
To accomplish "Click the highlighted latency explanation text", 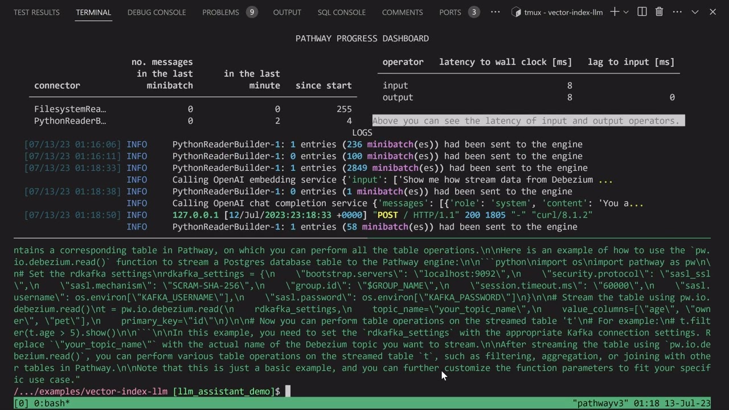I will pyautogui.click(x=529, y=121).
